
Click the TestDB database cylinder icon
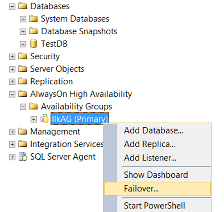click(33, 44)
